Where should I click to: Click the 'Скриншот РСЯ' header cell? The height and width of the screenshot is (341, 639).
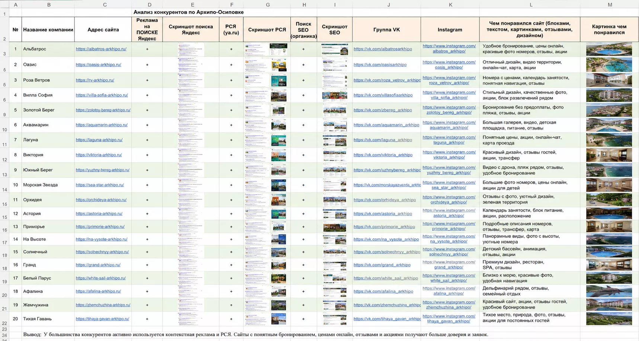tap(267, 29)
